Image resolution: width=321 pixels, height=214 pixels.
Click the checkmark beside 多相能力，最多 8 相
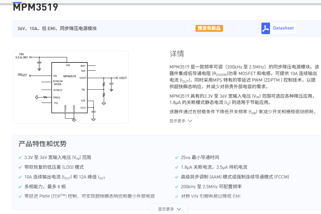tap(20, 187)
